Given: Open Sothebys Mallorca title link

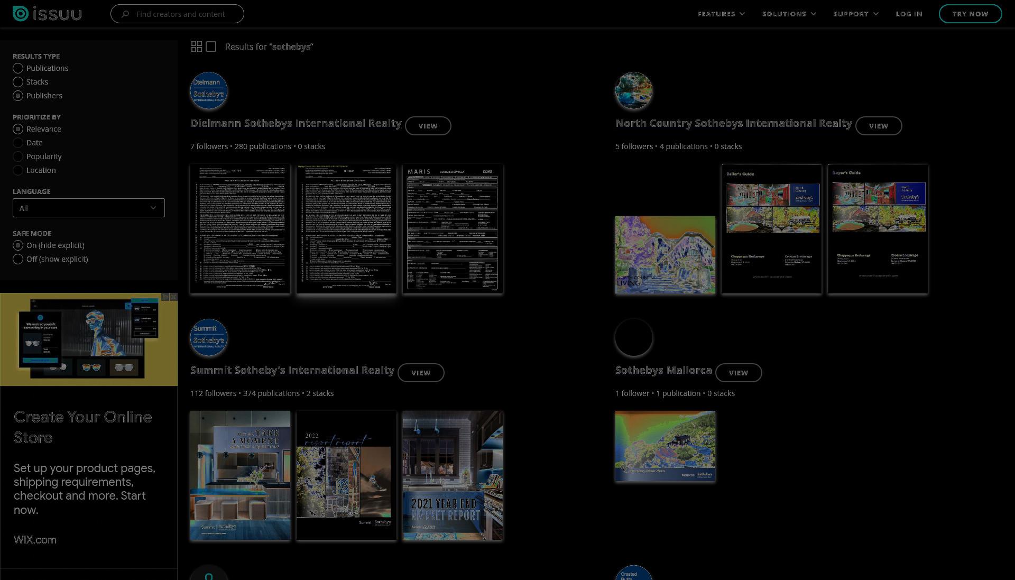Looking at the screenshot, I should (x=663, y=370).
